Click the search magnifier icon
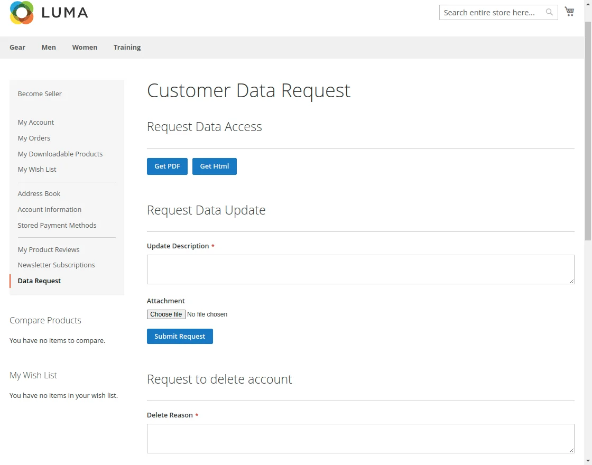The image size is (592, 465). 549,12
